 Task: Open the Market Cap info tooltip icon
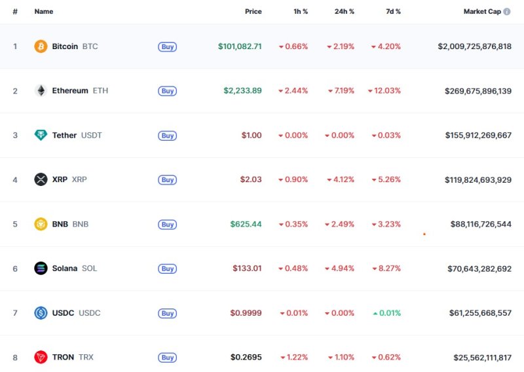(x=507, y=12)
